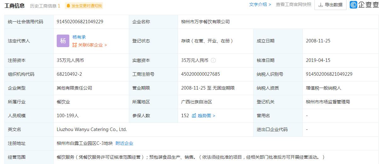Click taxpayer ID value in 纳税人识别号 row
The width and height of the screenshot is (379, 164).
[x=329, y=74]
